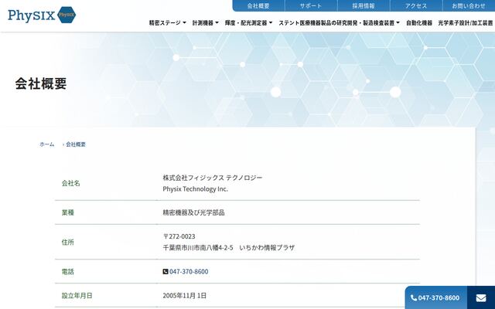495x309 pixels.
Task: Click the 会社概要 breadcrumb link
Action: [x=76, y=144]
